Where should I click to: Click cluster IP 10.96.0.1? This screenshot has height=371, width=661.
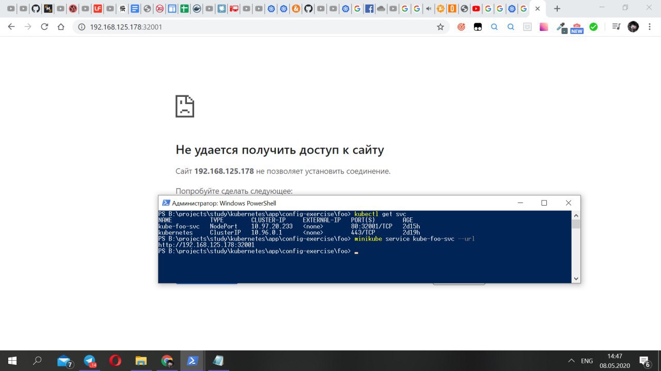coord(266,232)
